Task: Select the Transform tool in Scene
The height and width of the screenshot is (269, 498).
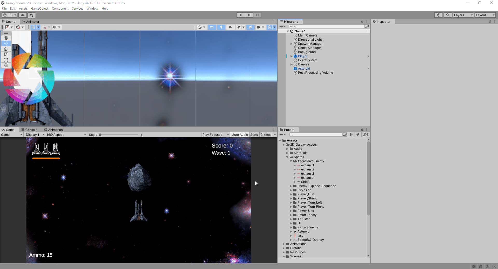Action: (6, 65)
